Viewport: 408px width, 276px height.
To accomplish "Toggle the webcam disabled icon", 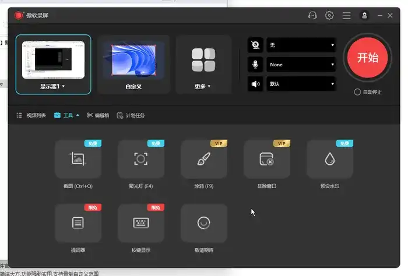I will click(x=255, y=45).
